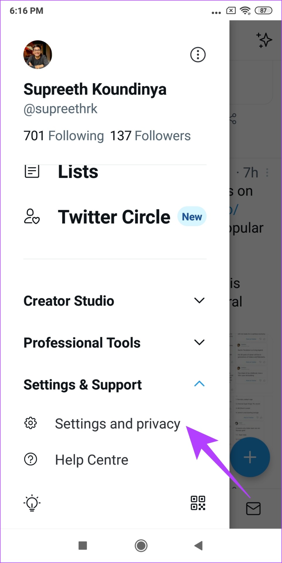Open the QR code icon
Image resolution: width=282 pixels, height=563 pixels.
click(x=198, y=503)
